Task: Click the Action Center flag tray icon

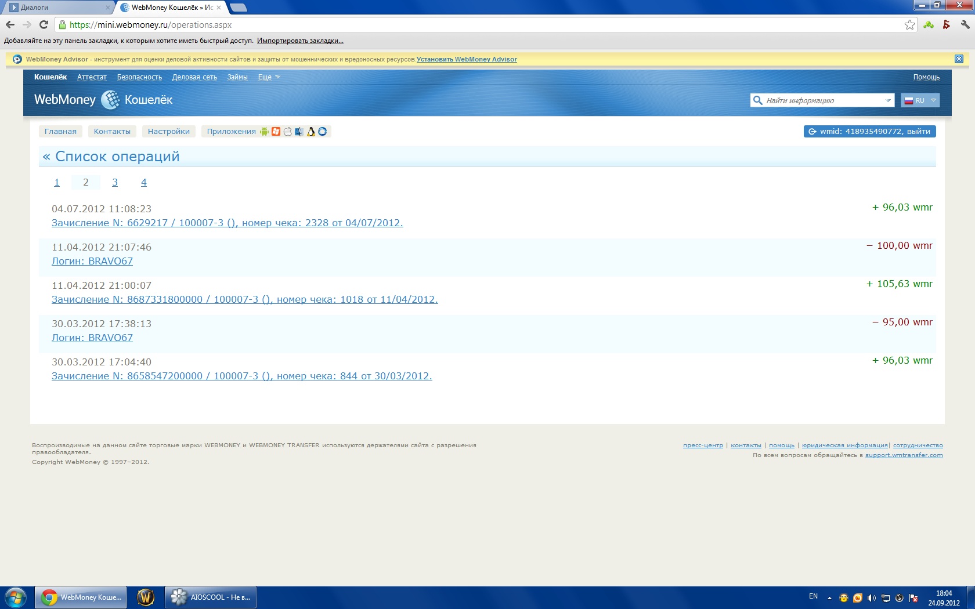Action: pos(913,598)
